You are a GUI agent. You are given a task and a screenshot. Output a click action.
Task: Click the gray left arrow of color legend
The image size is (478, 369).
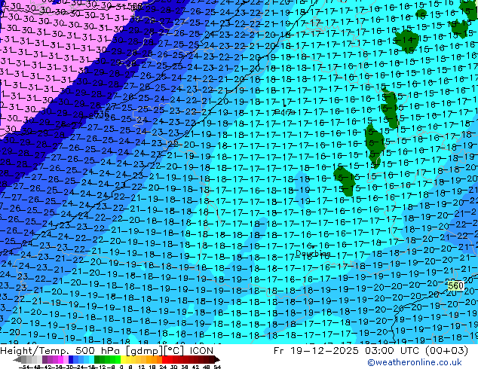click(x=17, y=359)
